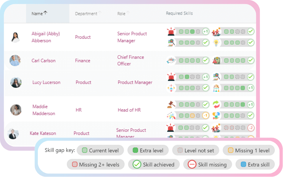
Task: Sort by Department using its header arrow
Action: coord(100,13)
